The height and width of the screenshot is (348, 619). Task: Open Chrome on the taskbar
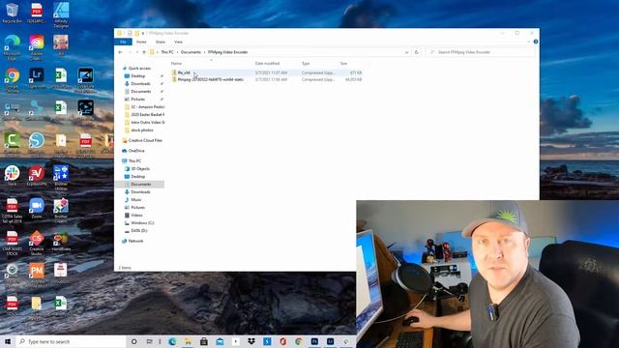click(299, 341)
